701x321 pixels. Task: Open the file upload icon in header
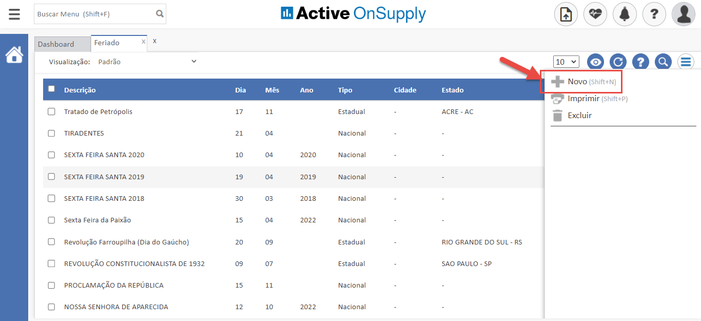(x=566, y=14)
